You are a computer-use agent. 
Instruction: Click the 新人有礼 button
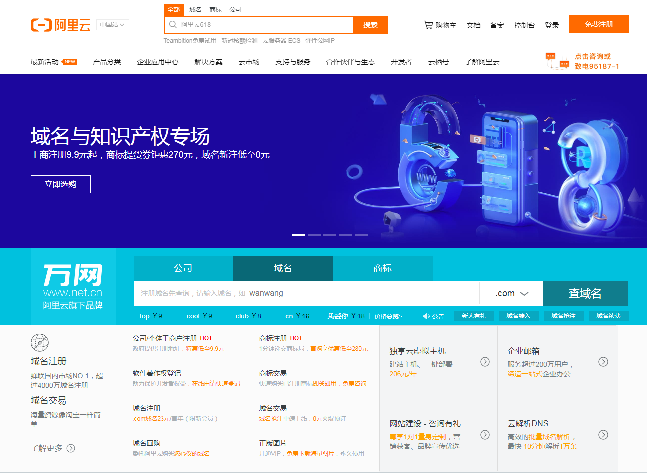(474, 316)
